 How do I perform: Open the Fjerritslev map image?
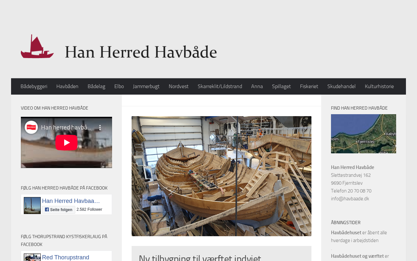(364, 134)
